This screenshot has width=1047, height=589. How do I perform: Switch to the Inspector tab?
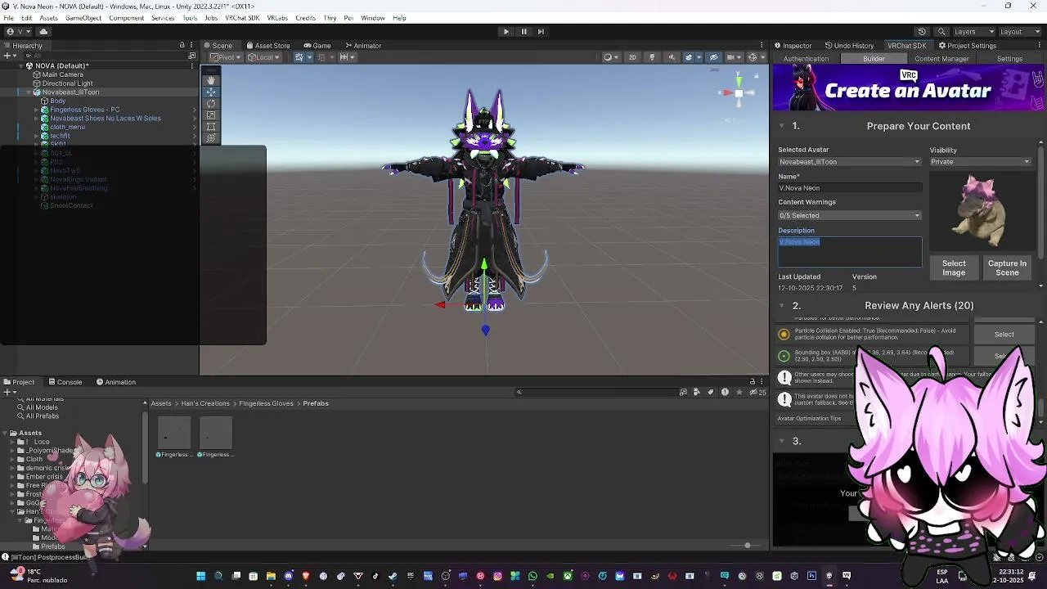[793, 45]
